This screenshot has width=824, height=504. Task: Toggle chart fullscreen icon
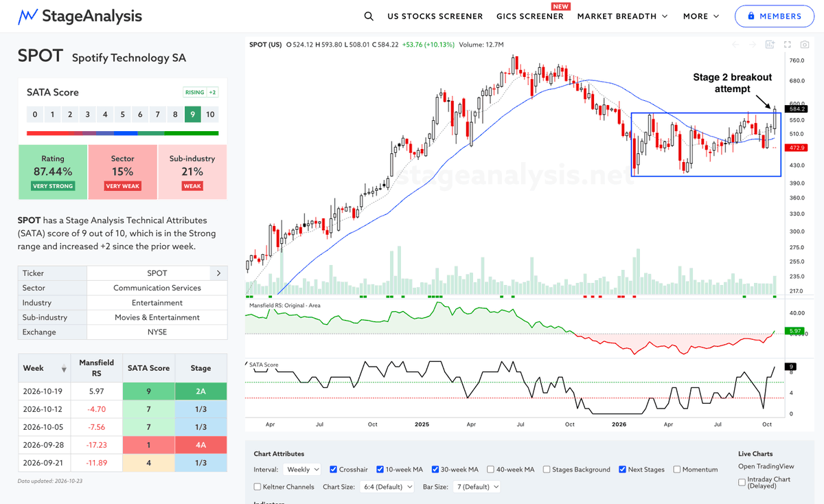pos(788,45)
